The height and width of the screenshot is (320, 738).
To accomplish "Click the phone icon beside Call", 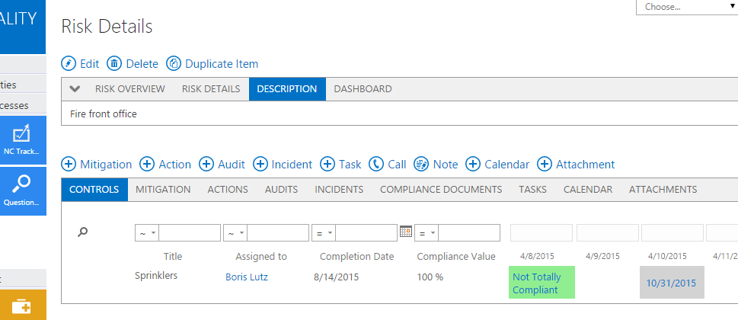I will (x=376, y=164).
